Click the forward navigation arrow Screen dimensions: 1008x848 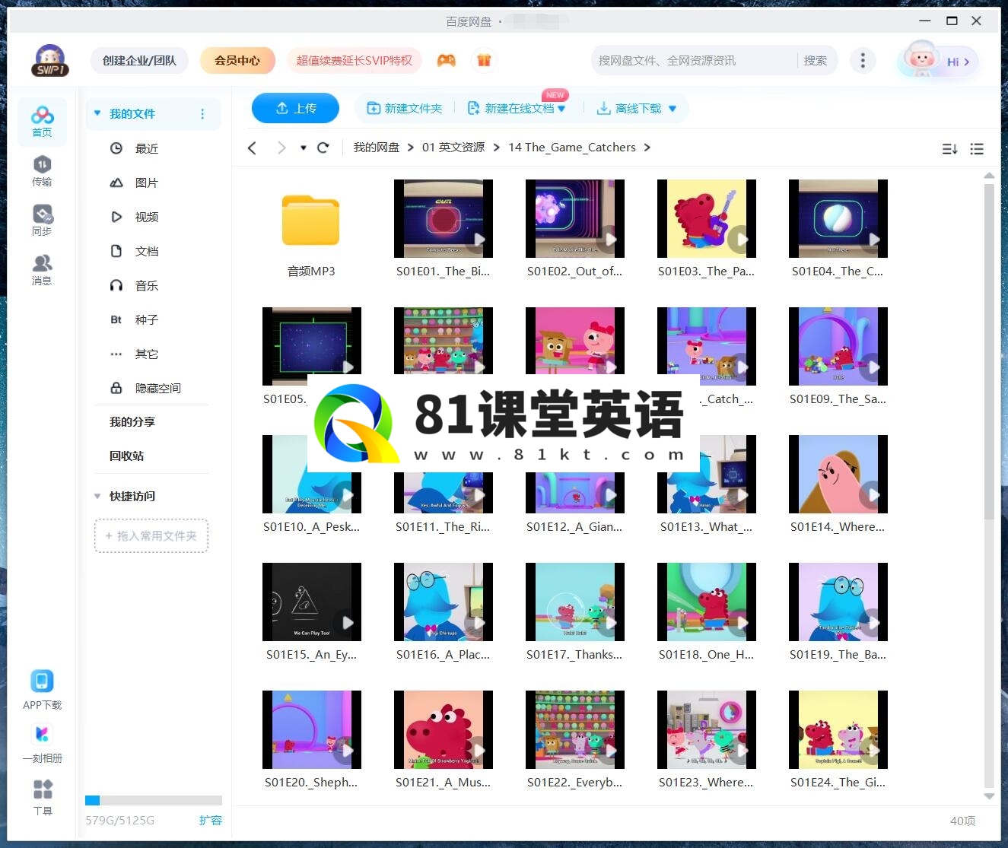[281, 148]
